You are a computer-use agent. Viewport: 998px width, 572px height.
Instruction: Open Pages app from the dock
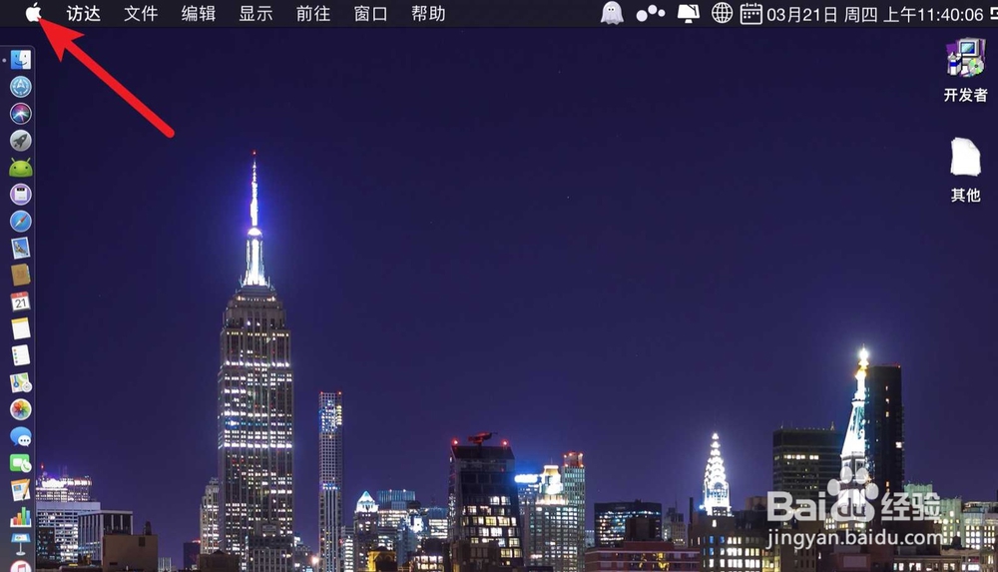point(21,490)
